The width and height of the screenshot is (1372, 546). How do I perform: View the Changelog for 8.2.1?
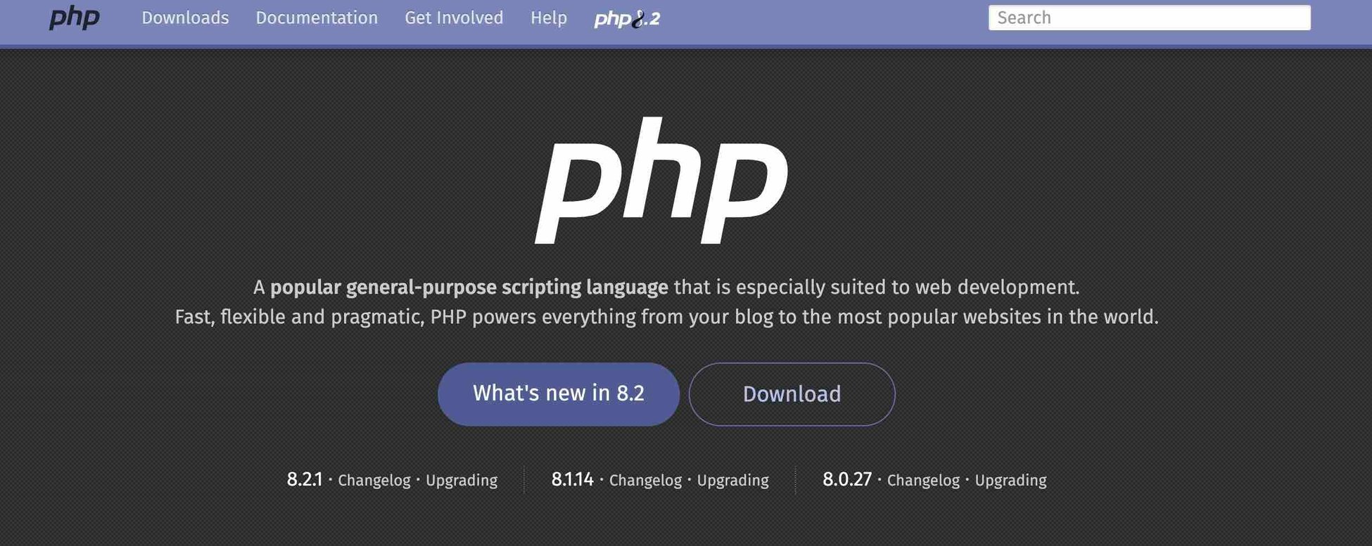(x=374, y=481)
